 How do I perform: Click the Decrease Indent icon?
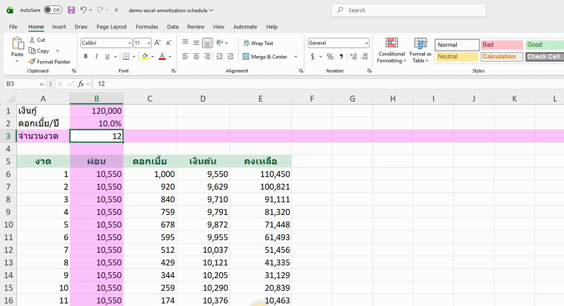[219, 56]
